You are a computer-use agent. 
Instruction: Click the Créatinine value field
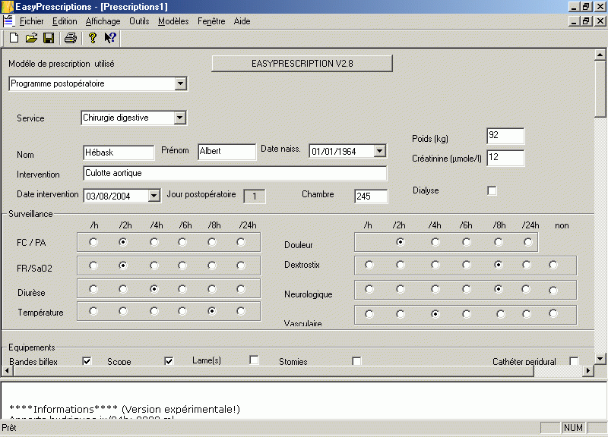coord(505,158)
